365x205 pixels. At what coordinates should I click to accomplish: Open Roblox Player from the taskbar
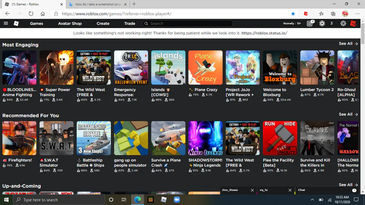[164, 200]
